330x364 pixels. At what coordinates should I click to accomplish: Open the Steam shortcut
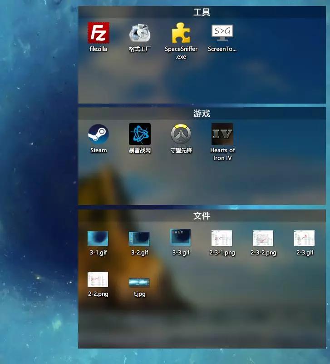pyautogui.click(x=99, y=135)
